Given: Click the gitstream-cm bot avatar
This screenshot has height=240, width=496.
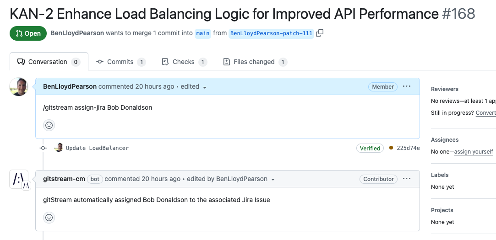Looking at the screenshot, I should point(19,179).
